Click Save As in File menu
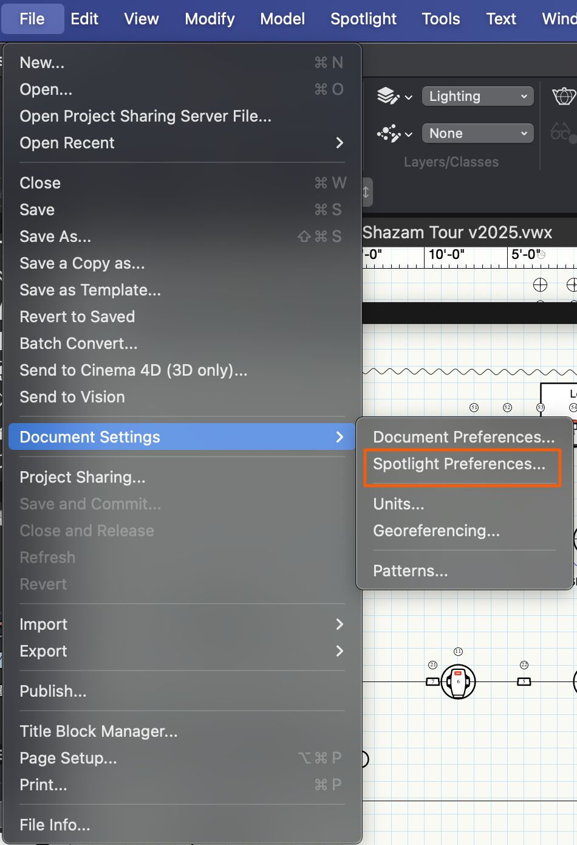Image resolution: width=577 pixels, height=845 pixels. pyautogui.click(x=55, y=236)
